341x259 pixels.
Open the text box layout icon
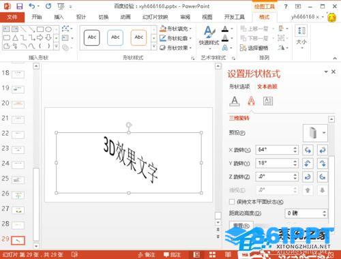pos(268,101)
